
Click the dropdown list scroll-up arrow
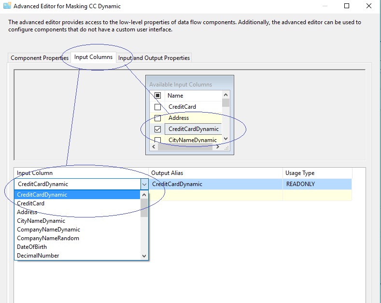tap(144, 195)
